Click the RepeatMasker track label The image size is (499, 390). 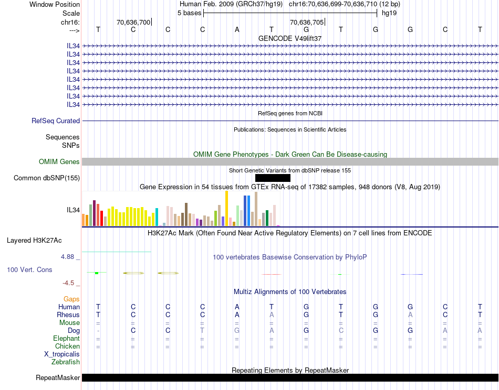click(58, 377)
